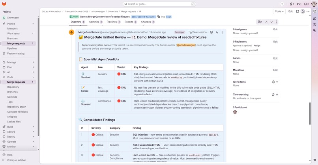This screenshot has height=165, width=318.
Task: Click the View session link
Action: click(x=198, y=32)
